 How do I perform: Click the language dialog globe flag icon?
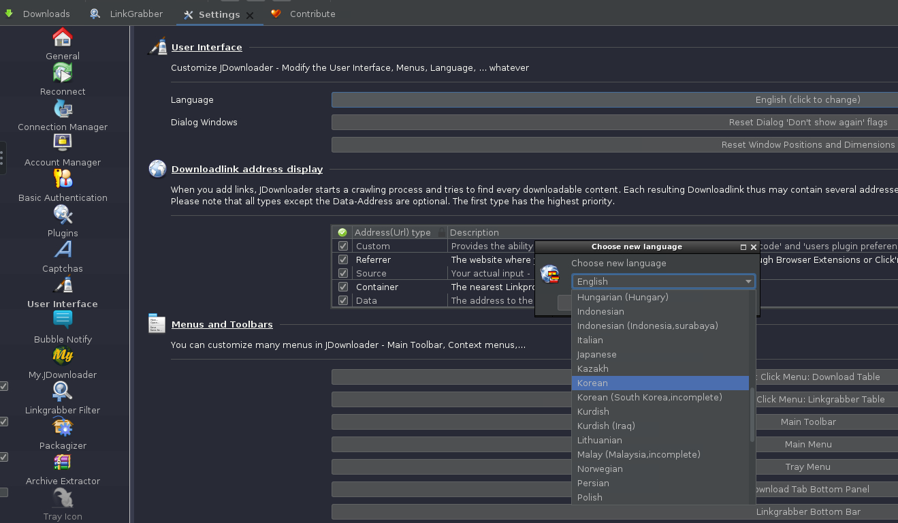(x=550, y=274)
